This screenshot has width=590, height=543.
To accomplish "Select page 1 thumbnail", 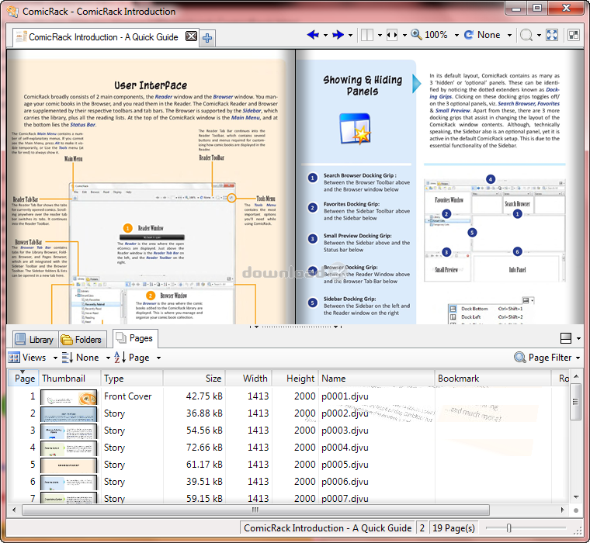I will pos(68,396).
